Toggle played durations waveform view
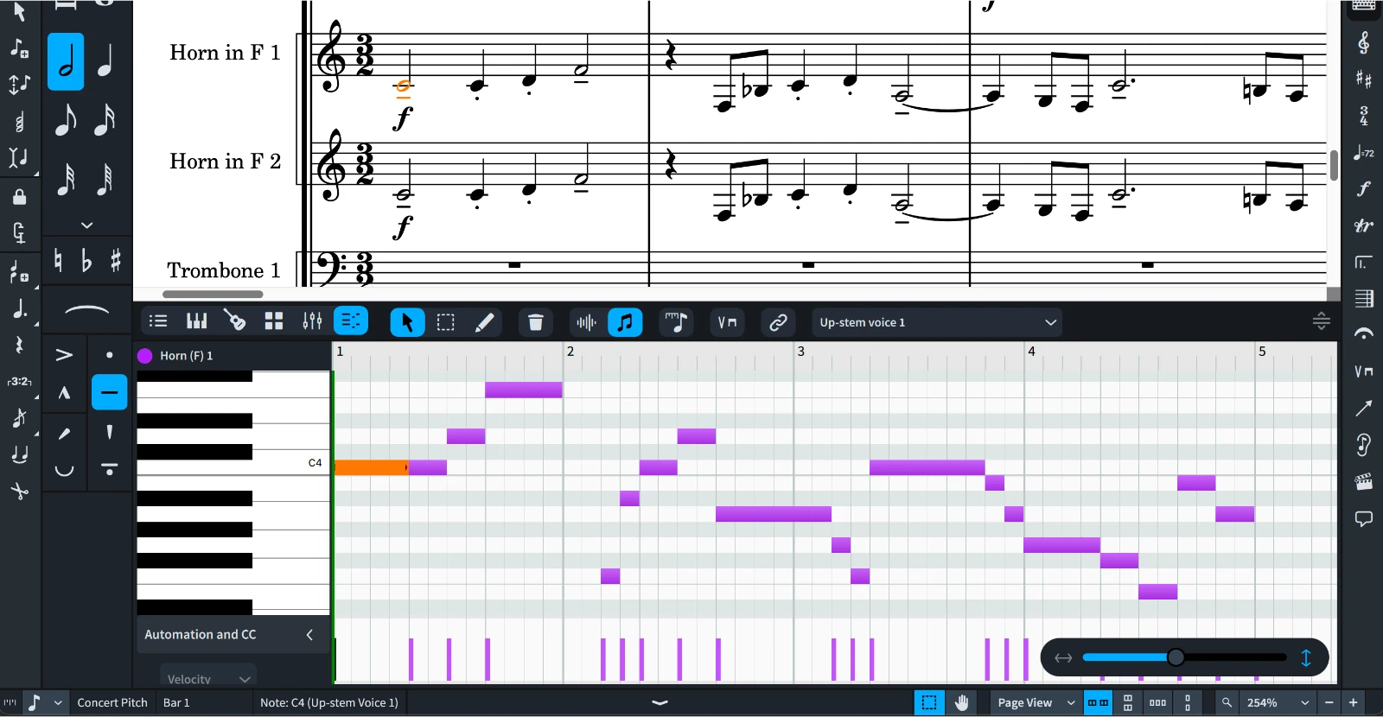This screenshot has width=1383, height=717. click(586, 322)
